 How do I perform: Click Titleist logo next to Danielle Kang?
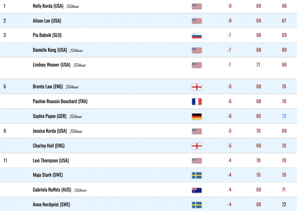point(76,51)
